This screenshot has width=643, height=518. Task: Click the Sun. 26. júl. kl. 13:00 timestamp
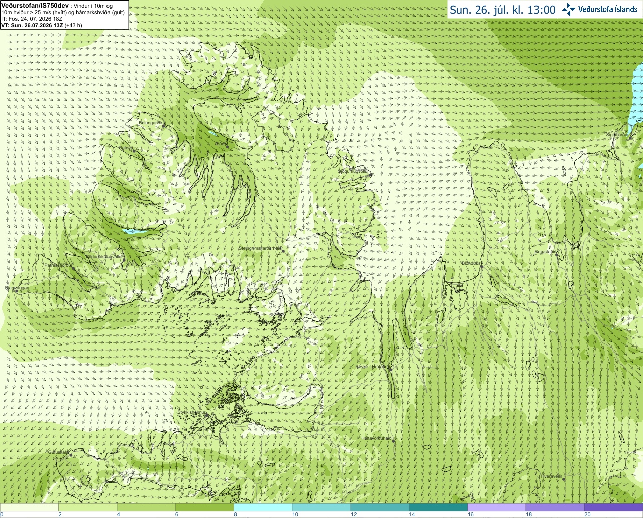502,10
